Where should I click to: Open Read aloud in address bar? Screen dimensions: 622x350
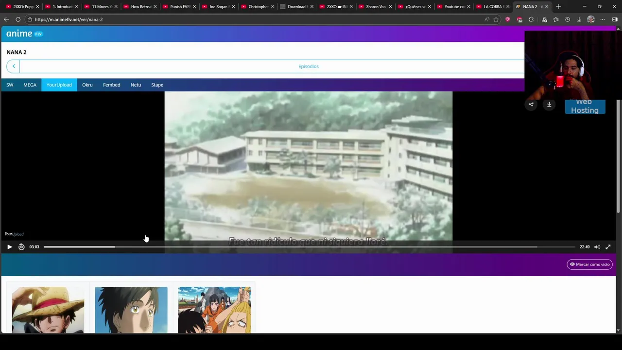click(486, 19)
